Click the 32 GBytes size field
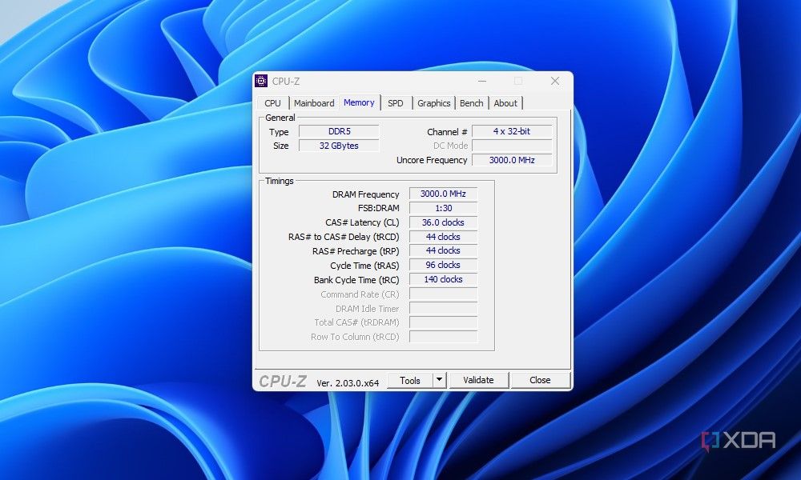 (339, 146)
